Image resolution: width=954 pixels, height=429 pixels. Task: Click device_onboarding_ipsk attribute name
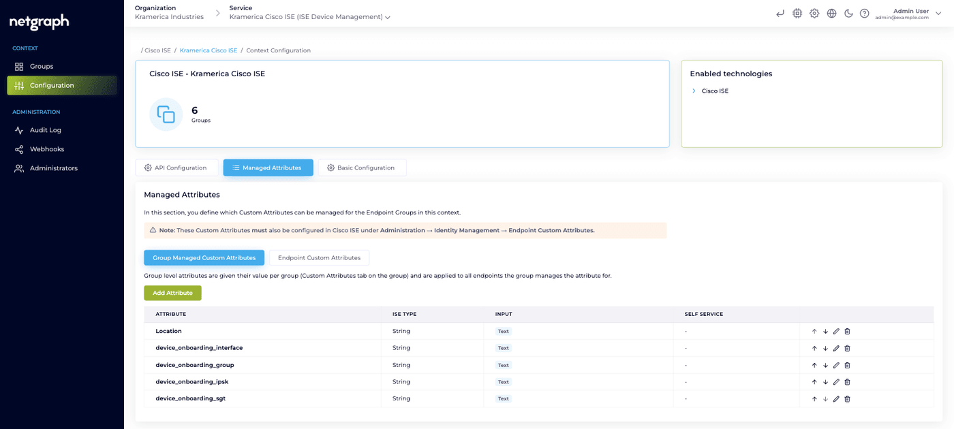(192, 381)
